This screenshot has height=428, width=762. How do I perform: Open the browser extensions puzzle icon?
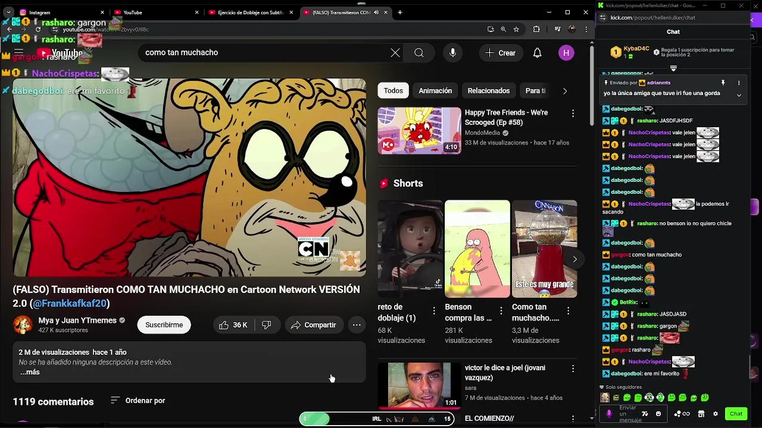[x=536, y=29]
